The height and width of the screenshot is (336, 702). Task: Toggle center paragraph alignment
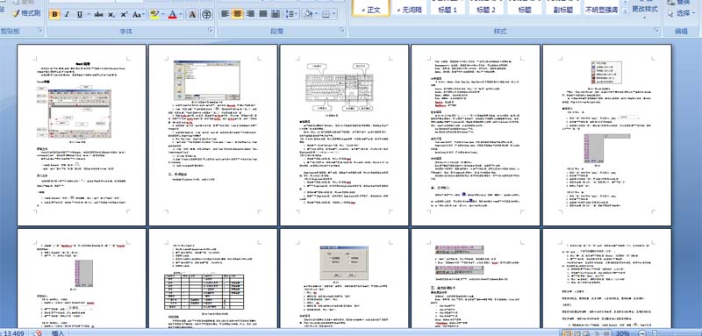tap(238, 14)
